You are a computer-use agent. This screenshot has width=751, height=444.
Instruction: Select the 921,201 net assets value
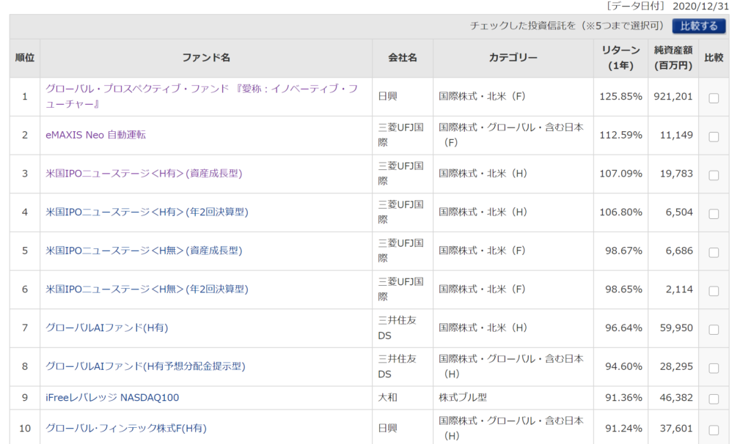coord(673,96)
